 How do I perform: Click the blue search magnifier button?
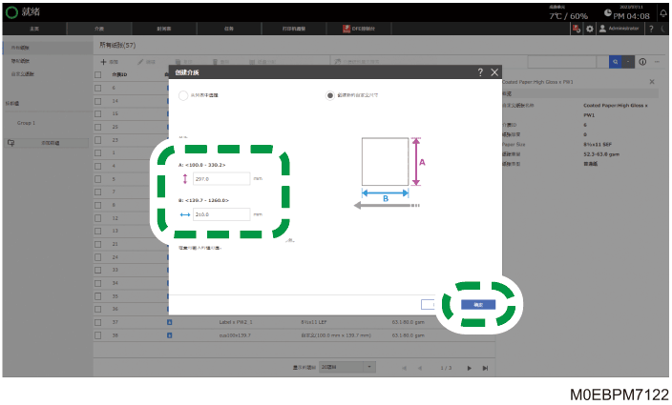point(615,62)
